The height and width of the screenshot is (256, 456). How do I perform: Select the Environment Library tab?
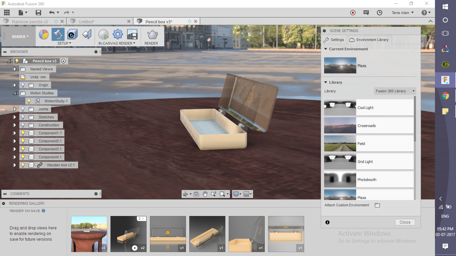coord(369,40)
